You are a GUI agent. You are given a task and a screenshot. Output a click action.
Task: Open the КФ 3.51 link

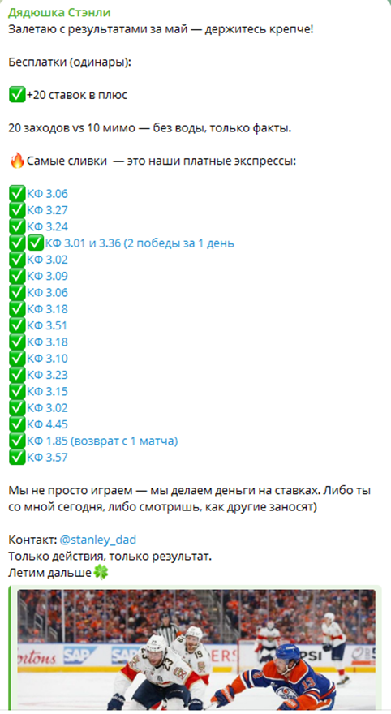point(47,325)
